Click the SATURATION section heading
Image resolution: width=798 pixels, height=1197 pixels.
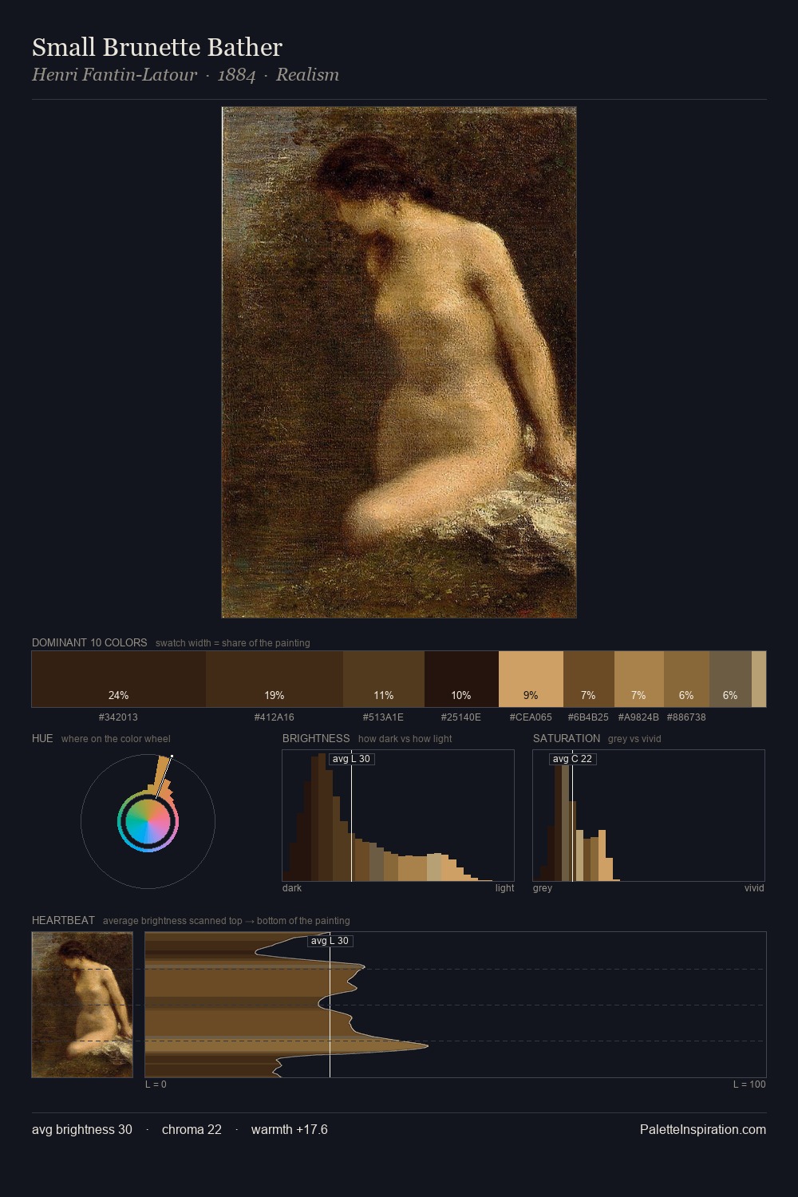[567, 738]
